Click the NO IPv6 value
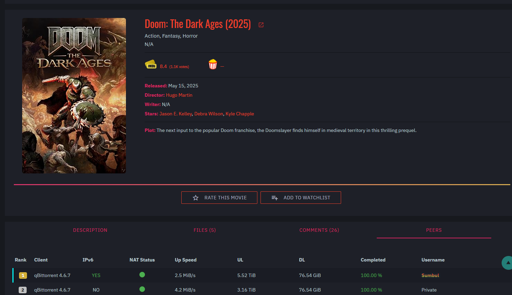The image size is (512, 295). 96,290
